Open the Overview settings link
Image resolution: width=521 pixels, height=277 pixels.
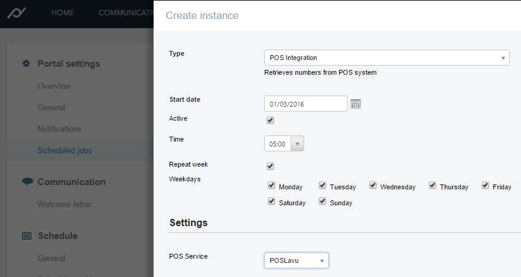[x=54, y=86]
